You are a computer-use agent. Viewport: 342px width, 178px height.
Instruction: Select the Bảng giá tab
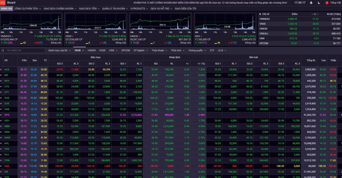point(6,9)
